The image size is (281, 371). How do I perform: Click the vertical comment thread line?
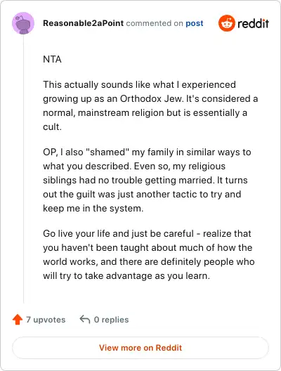[23, 169]
